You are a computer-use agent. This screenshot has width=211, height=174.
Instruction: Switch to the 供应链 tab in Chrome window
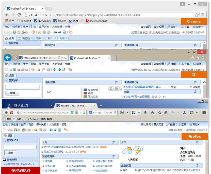(25, 38)
